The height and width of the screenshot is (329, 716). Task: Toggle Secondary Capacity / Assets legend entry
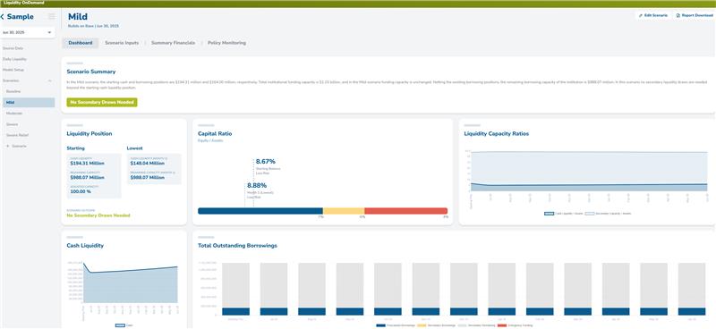click(609, 213)
